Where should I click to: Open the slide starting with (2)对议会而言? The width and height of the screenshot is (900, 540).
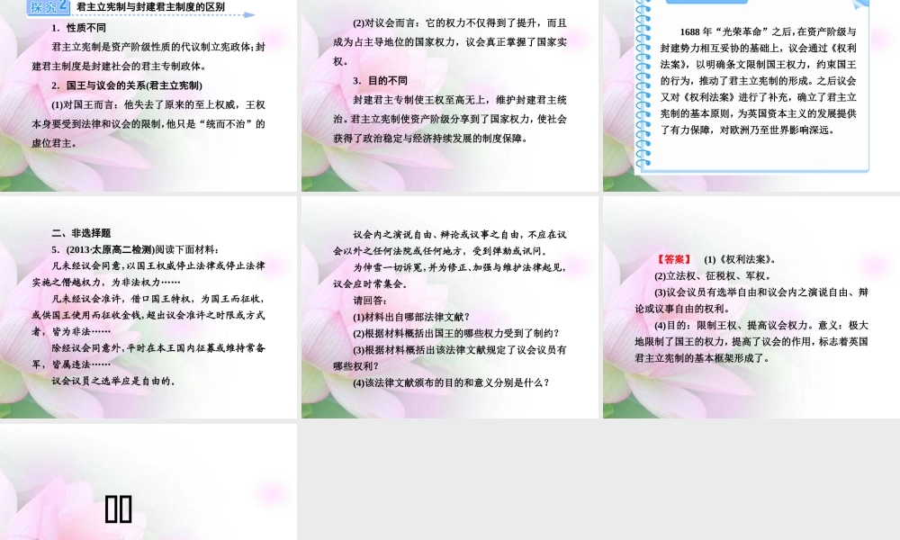point(449,95)
